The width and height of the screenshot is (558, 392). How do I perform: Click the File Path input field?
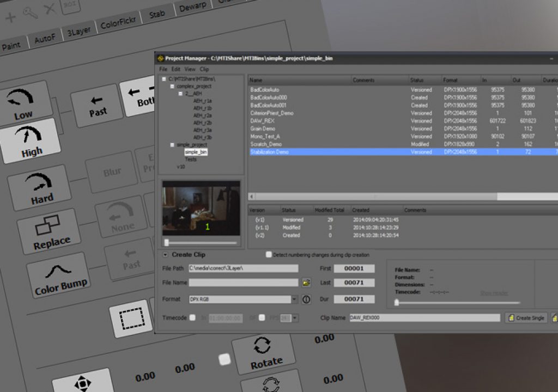[244, 268]
